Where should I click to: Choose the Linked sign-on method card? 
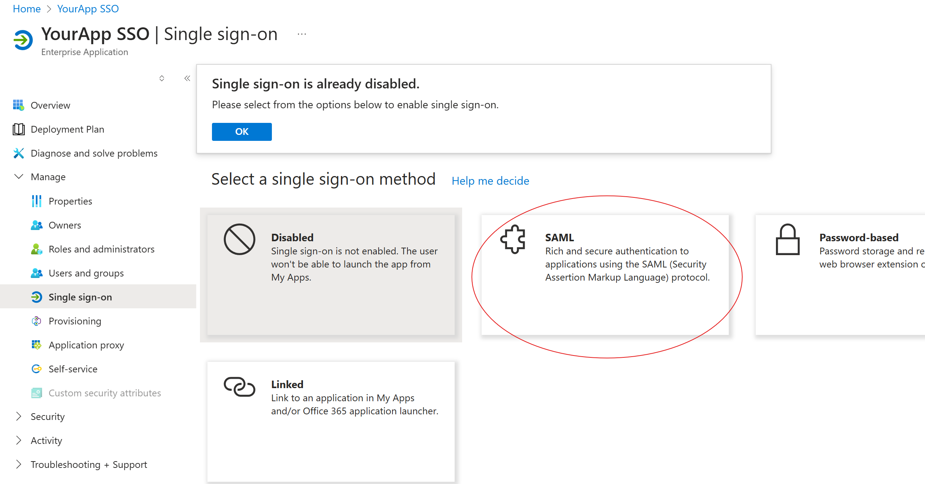point(331,422)
